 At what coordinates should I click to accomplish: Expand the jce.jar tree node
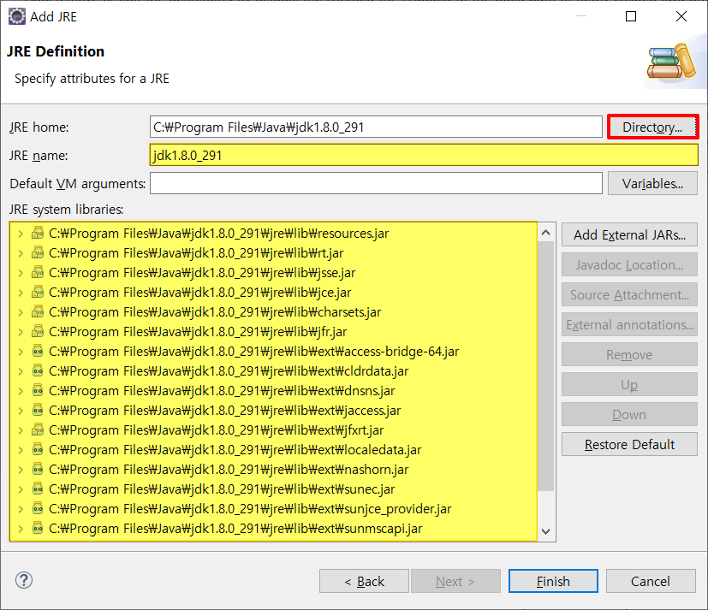(x=21, y=293)
